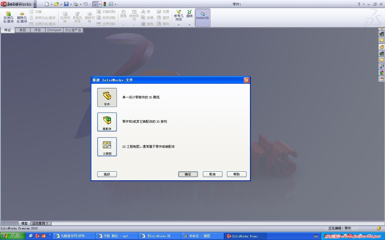Screen dimensions: 385x240
Task: Click 参考几何体 reference geometry tool
Action: pos(179,15)
